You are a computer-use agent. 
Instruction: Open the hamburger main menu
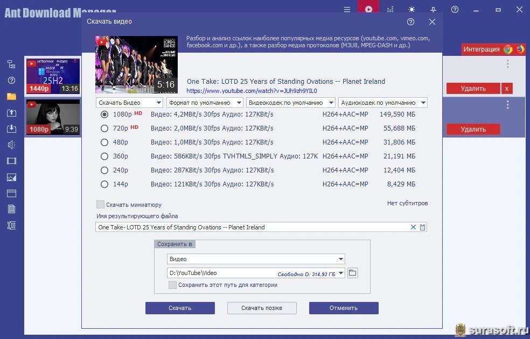click(x=347, y=10)
